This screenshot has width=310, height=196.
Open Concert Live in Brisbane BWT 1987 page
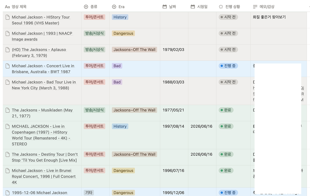43,69
